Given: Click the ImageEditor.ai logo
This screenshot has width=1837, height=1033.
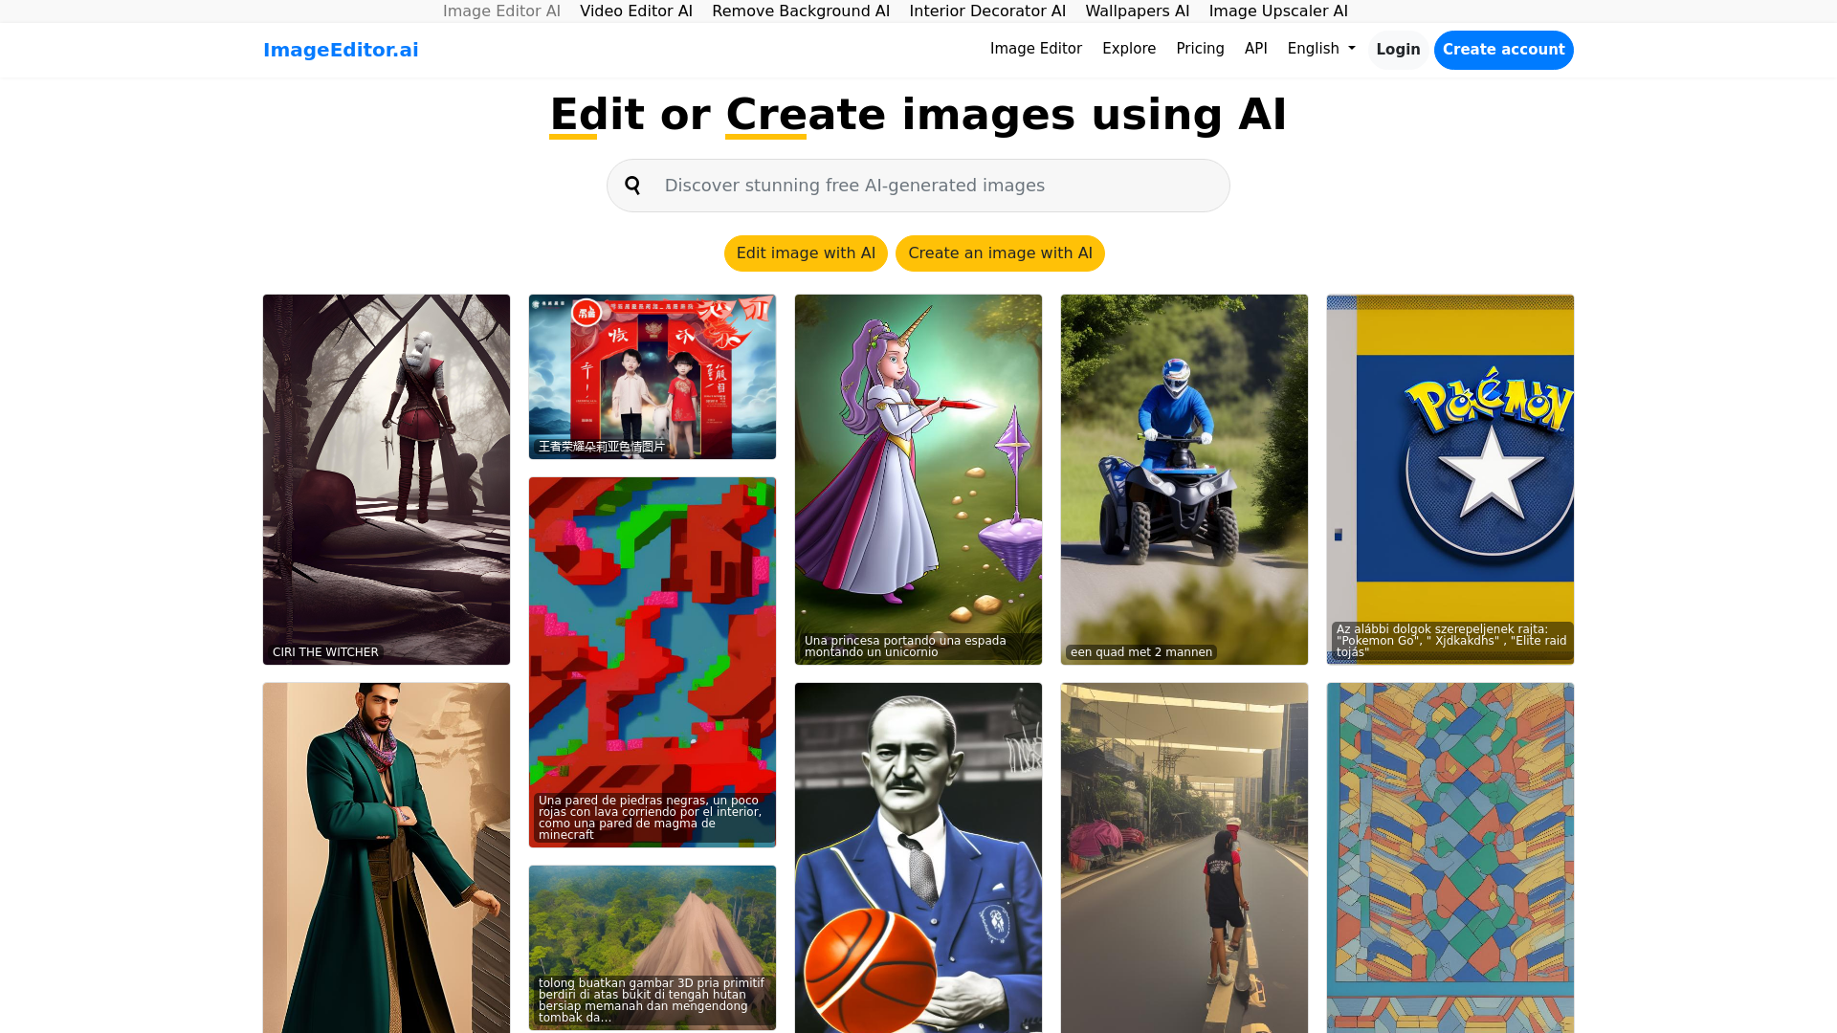Looking at the screenshot, I should click(x=341, y=50).
